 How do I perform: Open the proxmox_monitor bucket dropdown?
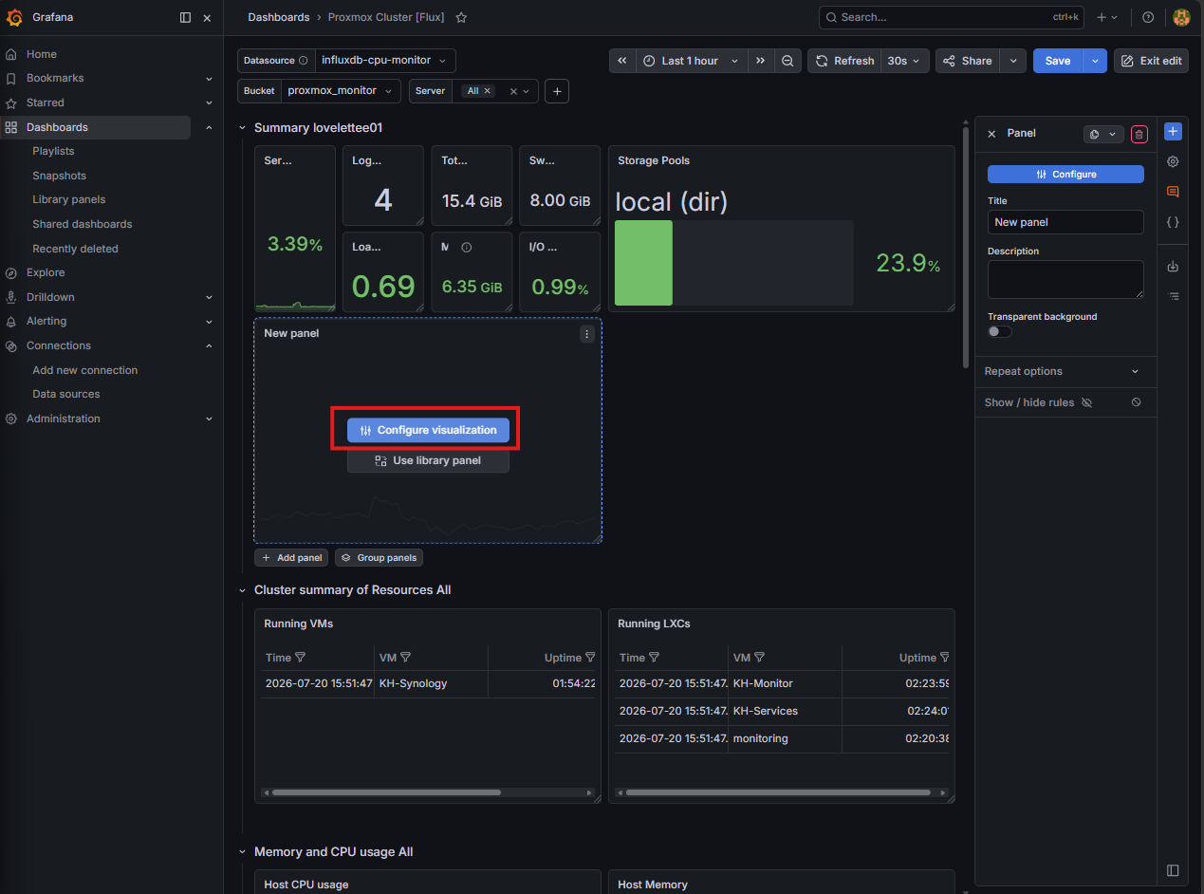click(342, 91)
